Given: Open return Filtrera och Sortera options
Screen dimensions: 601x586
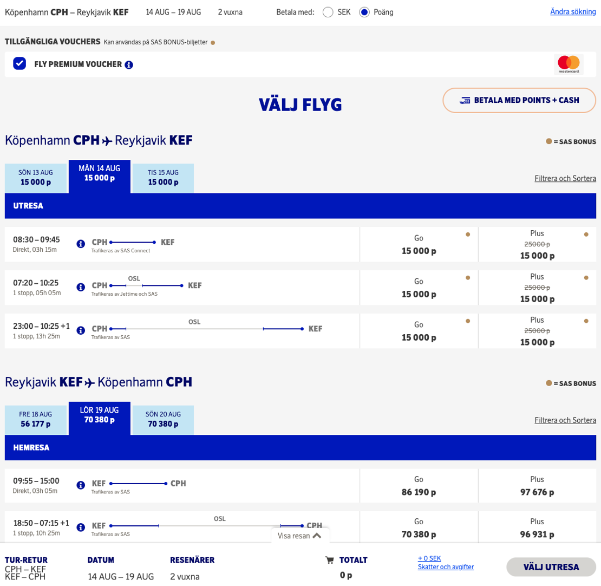Looking at the screenshot, I should point(565,420).
